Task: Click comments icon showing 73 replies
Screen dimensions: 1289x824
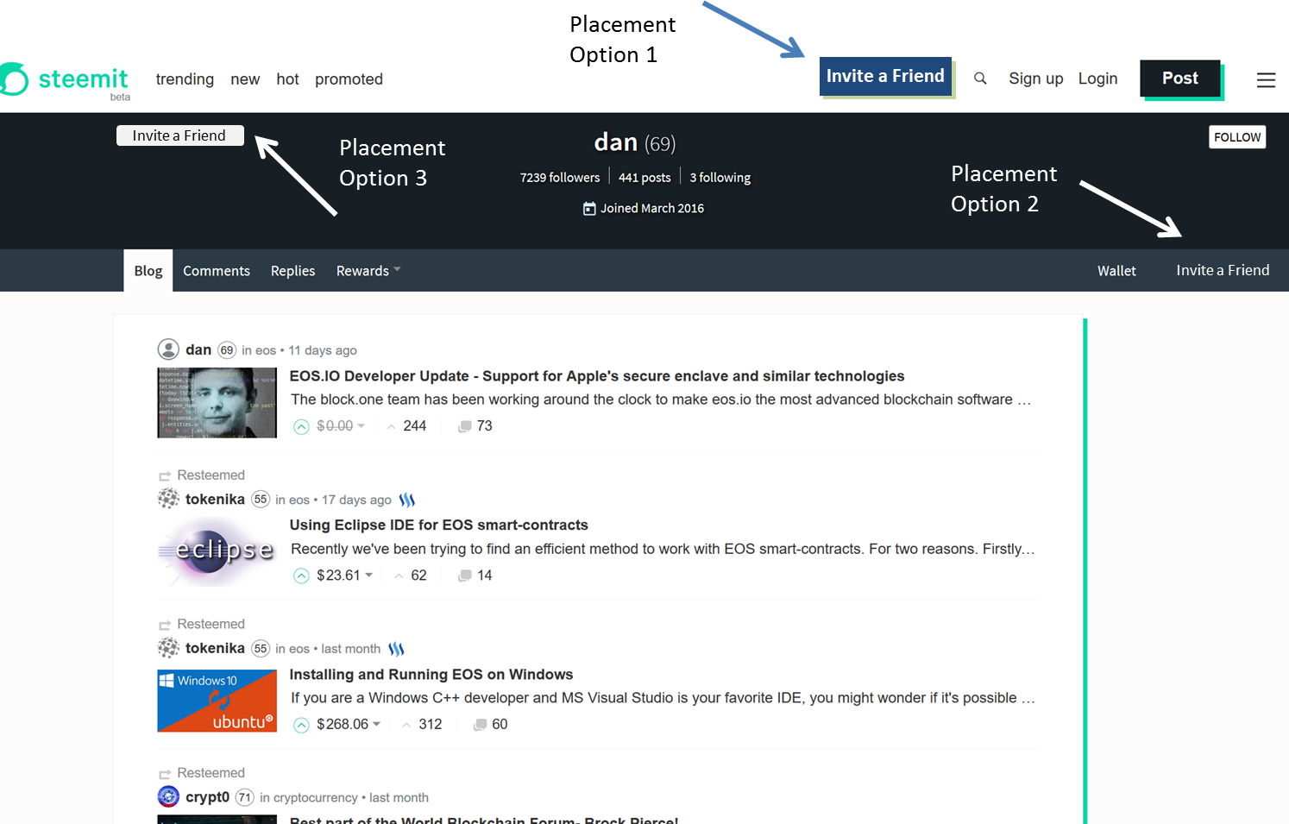Action: 465,426
